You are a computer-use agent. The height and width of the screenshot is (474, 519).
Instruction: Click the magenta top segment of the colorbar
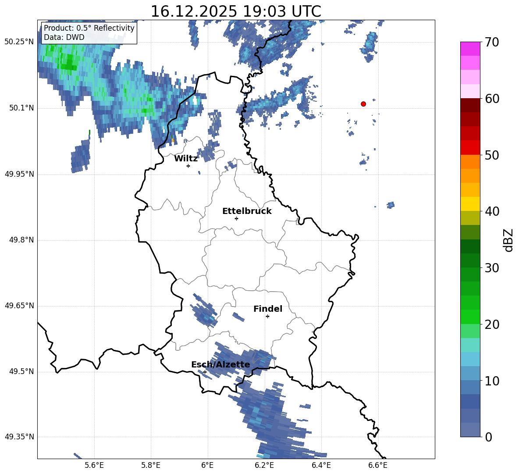coord(470,49)
